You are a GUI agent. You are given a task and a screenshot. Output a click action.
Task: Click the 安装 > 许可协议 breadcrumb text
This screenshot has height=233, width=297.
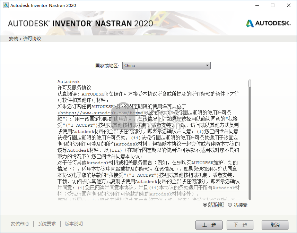[x=25, y=39]
